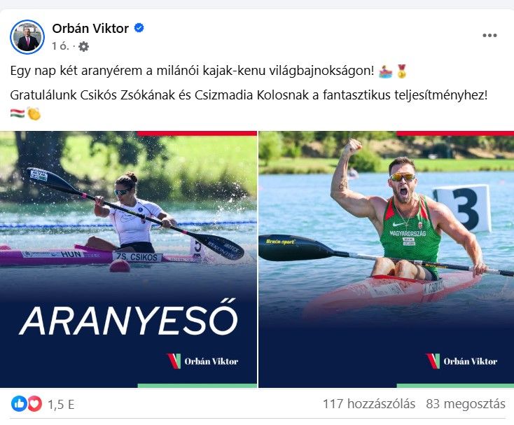Open the 117 hozzászólás comments link
This screenshot has height=425, width=514.
click(369, 404)
